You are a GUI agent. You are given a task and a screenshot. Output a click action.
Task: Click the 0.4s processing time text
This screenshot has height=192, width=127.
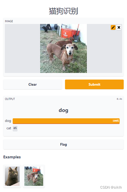(119, 99)
